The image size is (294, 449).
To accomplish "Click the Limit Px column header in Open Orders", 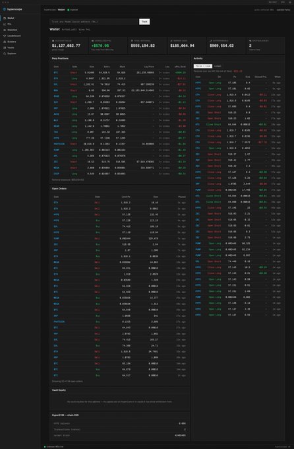I will click(127, 197).
